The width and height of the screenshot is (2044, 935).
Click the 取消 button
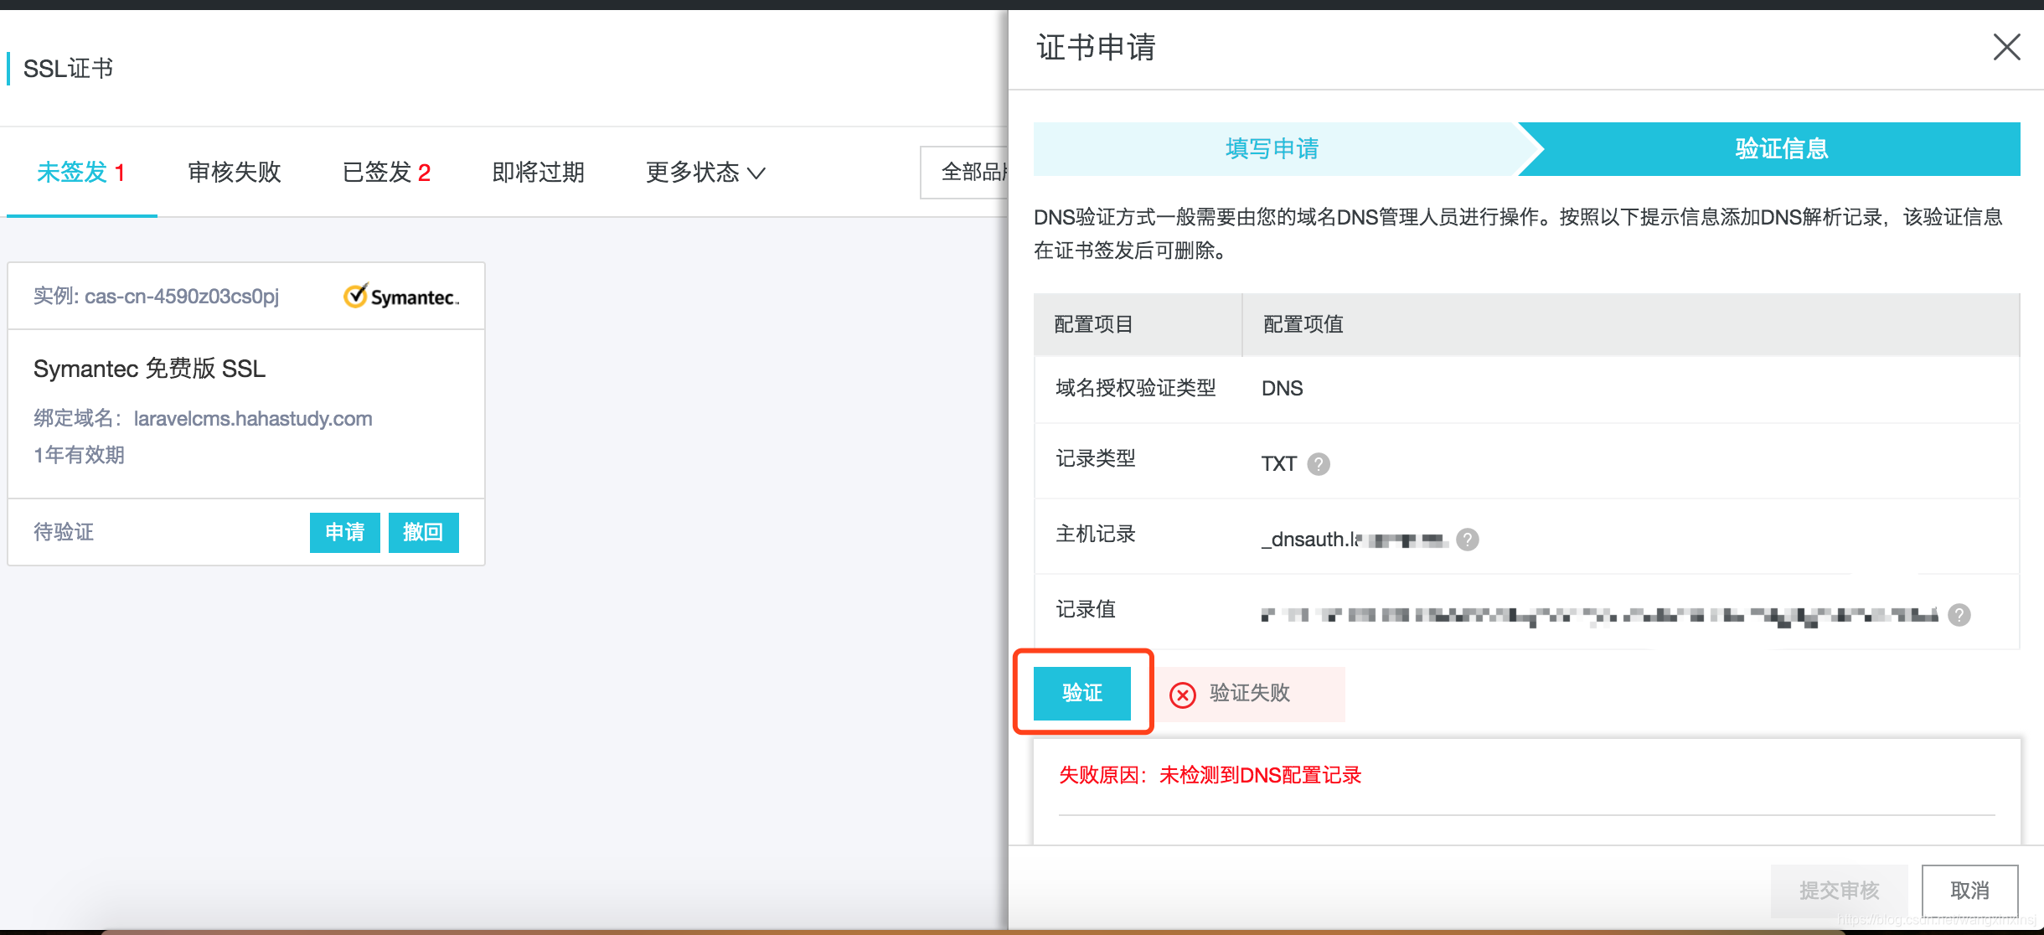1969,891
